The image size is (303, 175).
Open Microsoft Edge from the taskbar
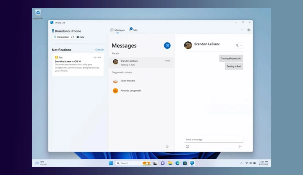click(177, 163)
